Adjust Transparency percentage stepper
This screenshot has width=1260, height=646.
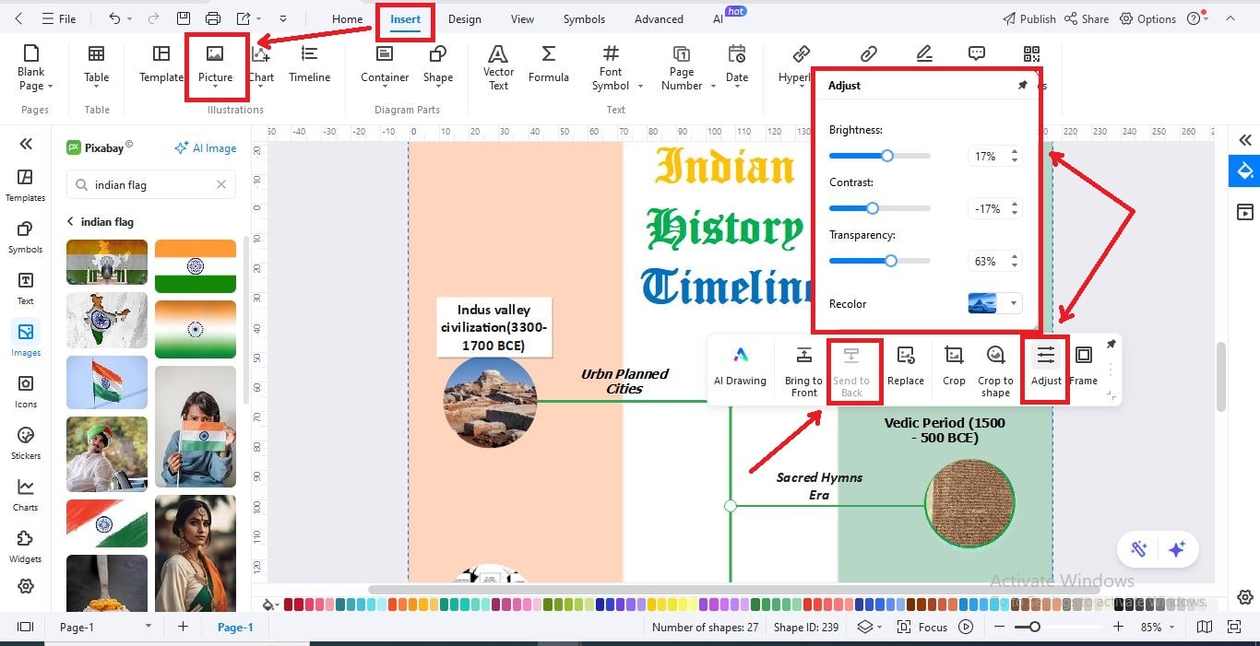click(1015, 261)
